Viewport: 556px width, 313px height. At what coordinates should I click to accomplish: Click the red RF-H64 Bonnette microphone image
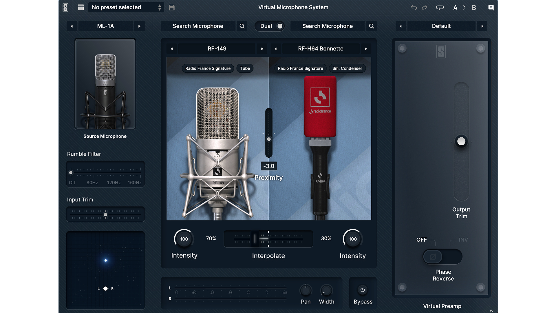pos(320,148)
